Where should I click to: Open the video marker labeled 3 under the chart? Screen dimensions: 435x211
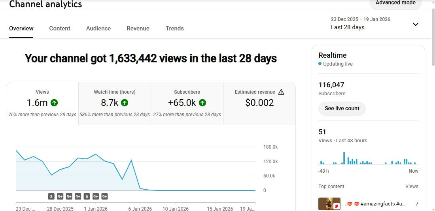click(x=51, y=196)
